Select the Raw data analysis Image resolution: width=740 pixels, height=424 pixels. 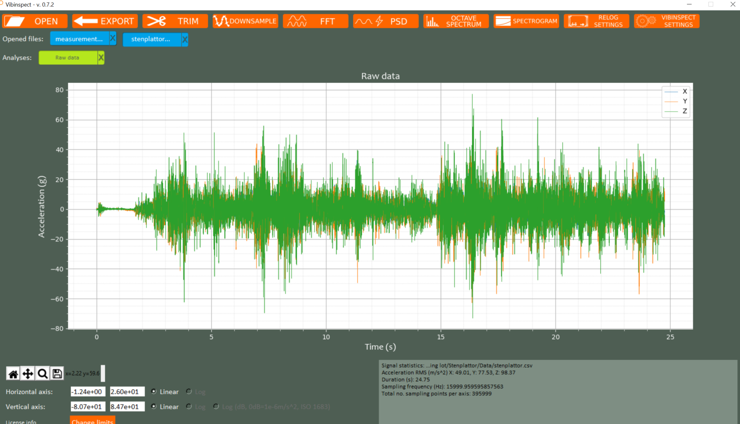pos(69,57)
